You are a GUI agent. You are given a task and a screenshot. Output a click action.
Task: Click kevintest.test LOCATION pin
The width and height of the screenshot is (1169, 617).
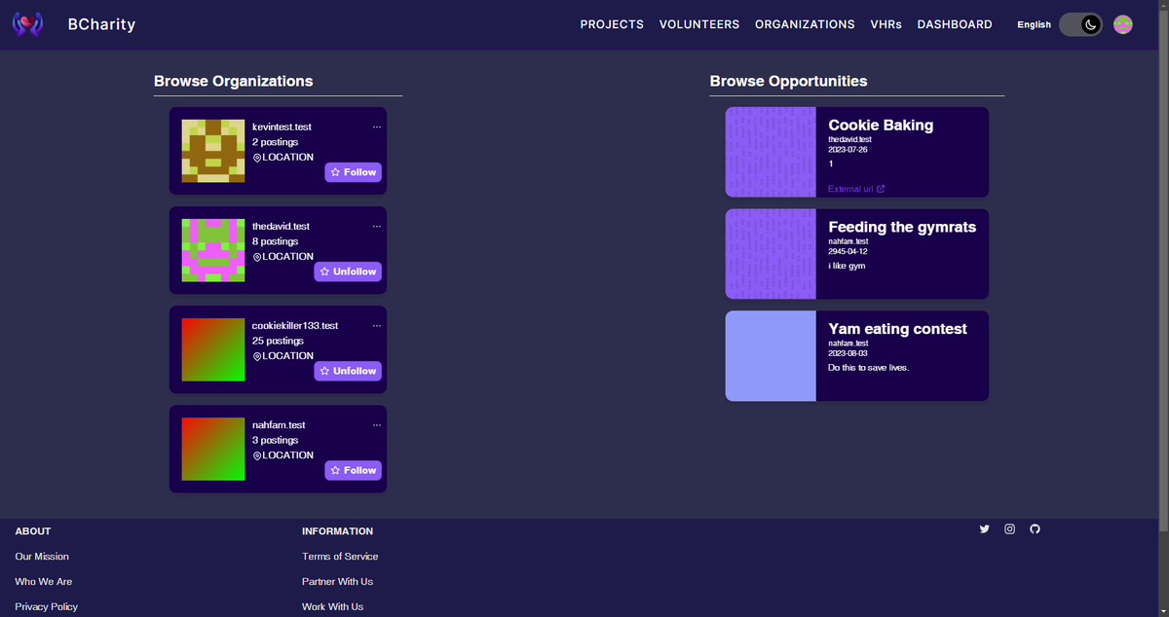(257, 158)
